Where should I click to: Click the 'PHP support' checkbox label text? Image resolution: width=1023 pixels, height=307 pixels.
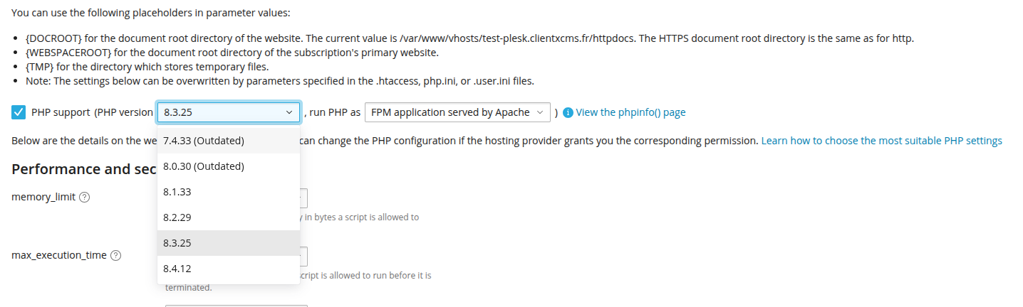pos(61,112)
